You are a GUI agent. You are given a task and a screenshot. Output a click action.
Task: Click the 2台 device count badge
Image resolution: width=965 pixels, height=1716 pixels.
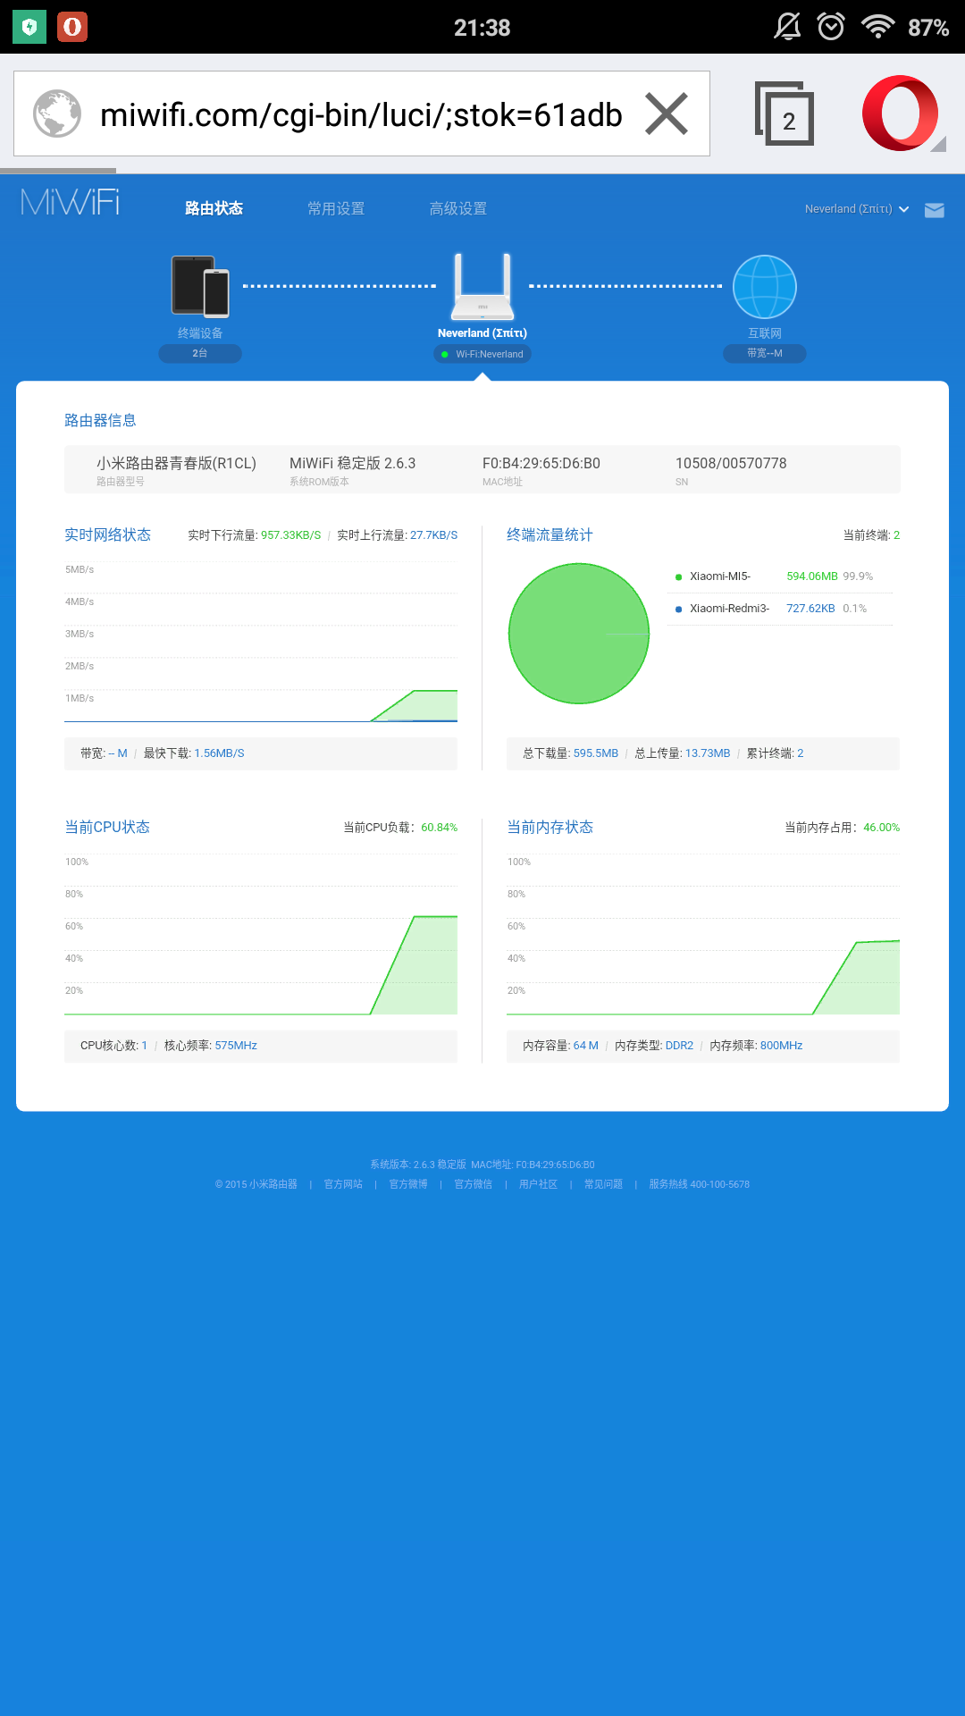tap(200, 354)
